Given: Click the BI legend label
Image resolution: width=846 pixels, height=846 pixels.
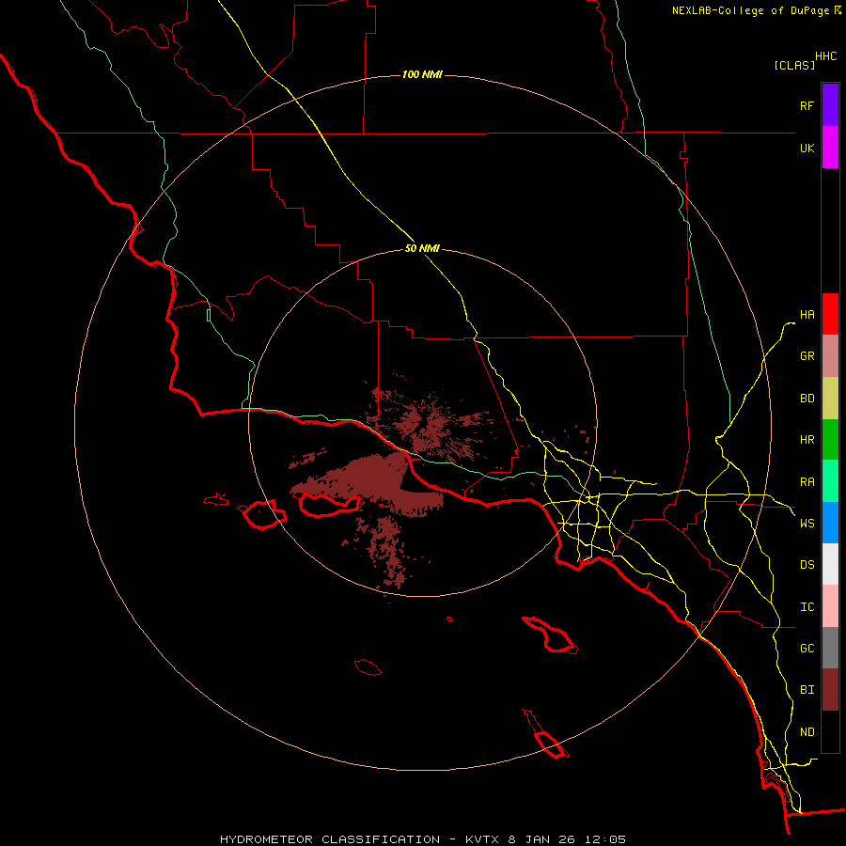Looking at the screenshot, I should (807, 690).
